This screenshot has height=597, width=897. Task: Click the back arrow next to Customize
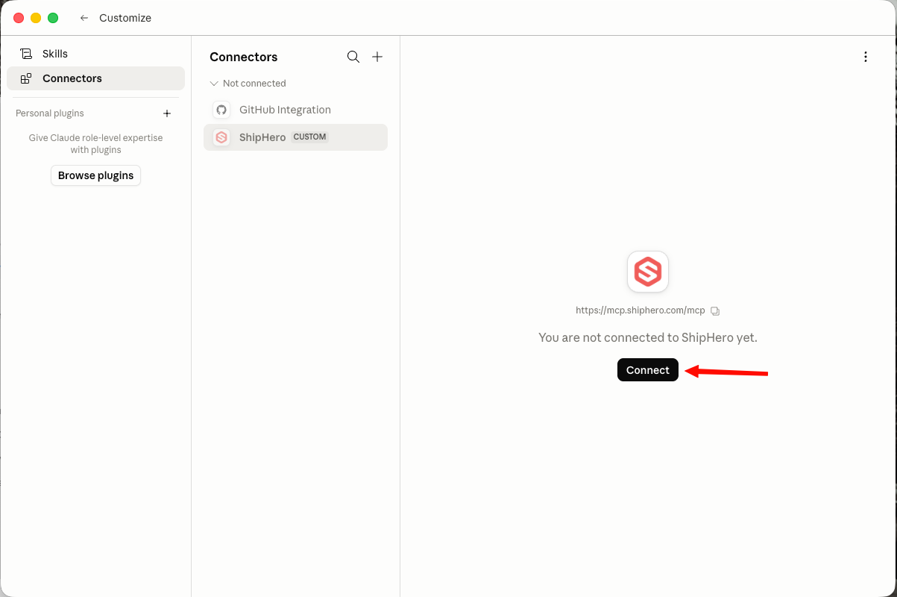coord(84,18)
